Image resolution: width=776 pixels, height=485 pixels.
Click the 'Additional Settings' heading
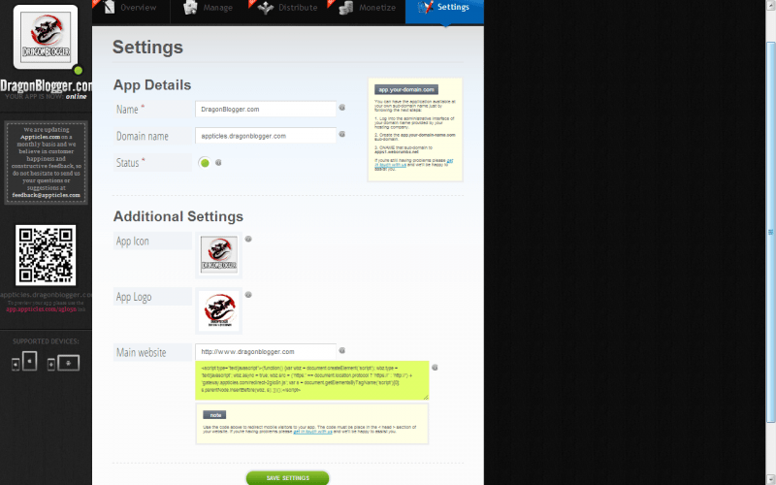178,216
